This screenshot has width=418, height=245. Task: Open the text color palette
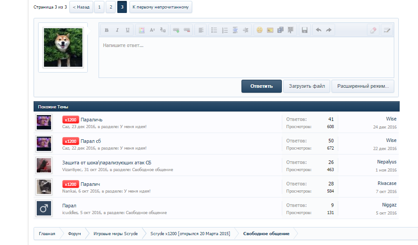pos(142,30)
